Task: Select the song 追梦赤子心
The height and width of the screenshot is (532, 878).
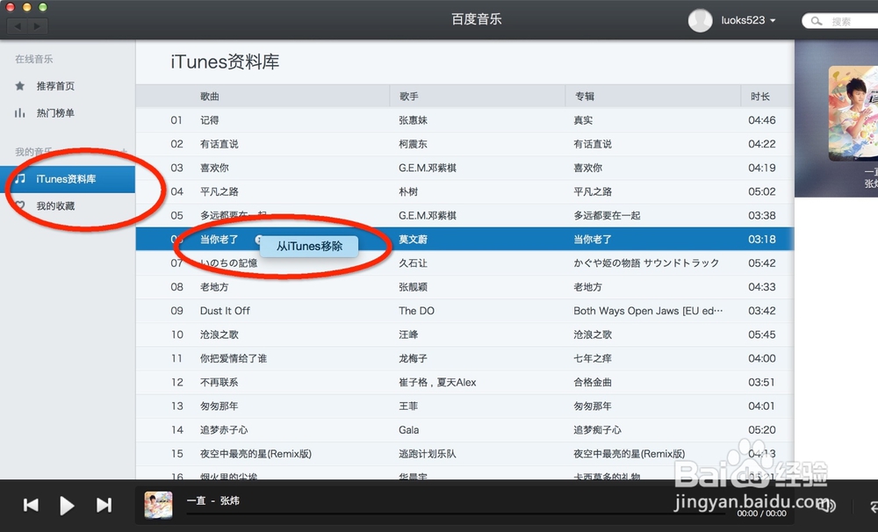Action: pos(224,429)
